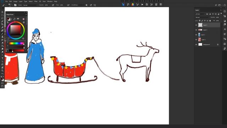Select the History Brush tool

tap(2, 39)
